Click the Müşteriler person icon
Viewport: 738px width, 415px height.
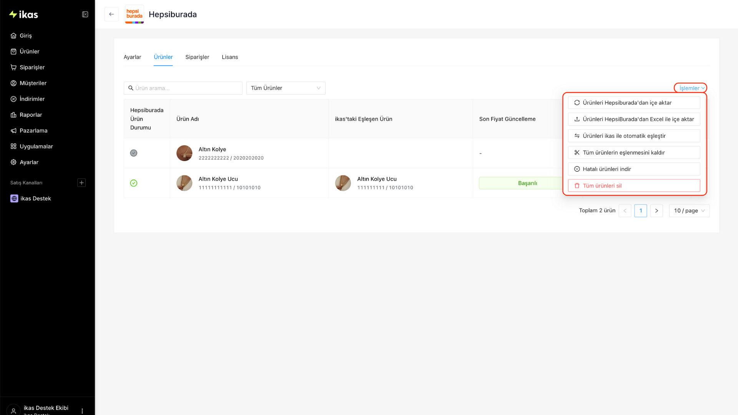[x=13, y=83]
